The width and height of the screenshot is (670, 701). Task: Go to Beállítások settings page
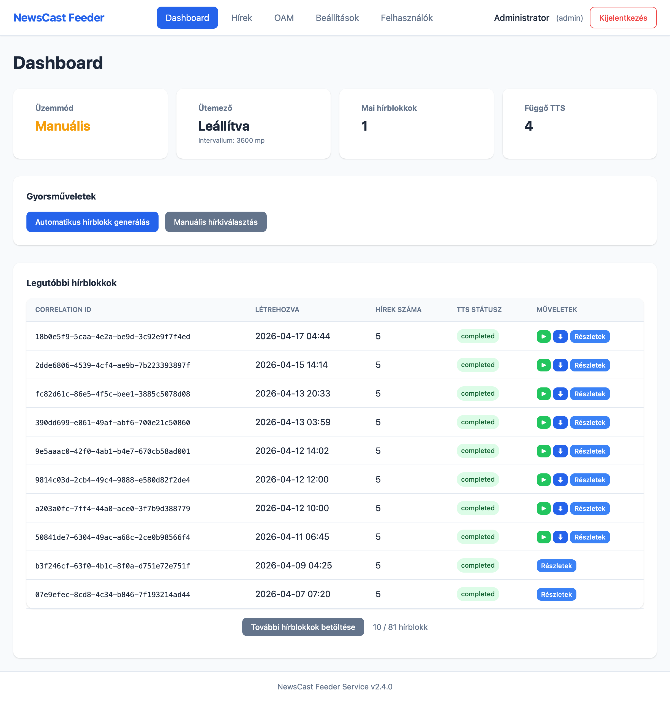337,18
